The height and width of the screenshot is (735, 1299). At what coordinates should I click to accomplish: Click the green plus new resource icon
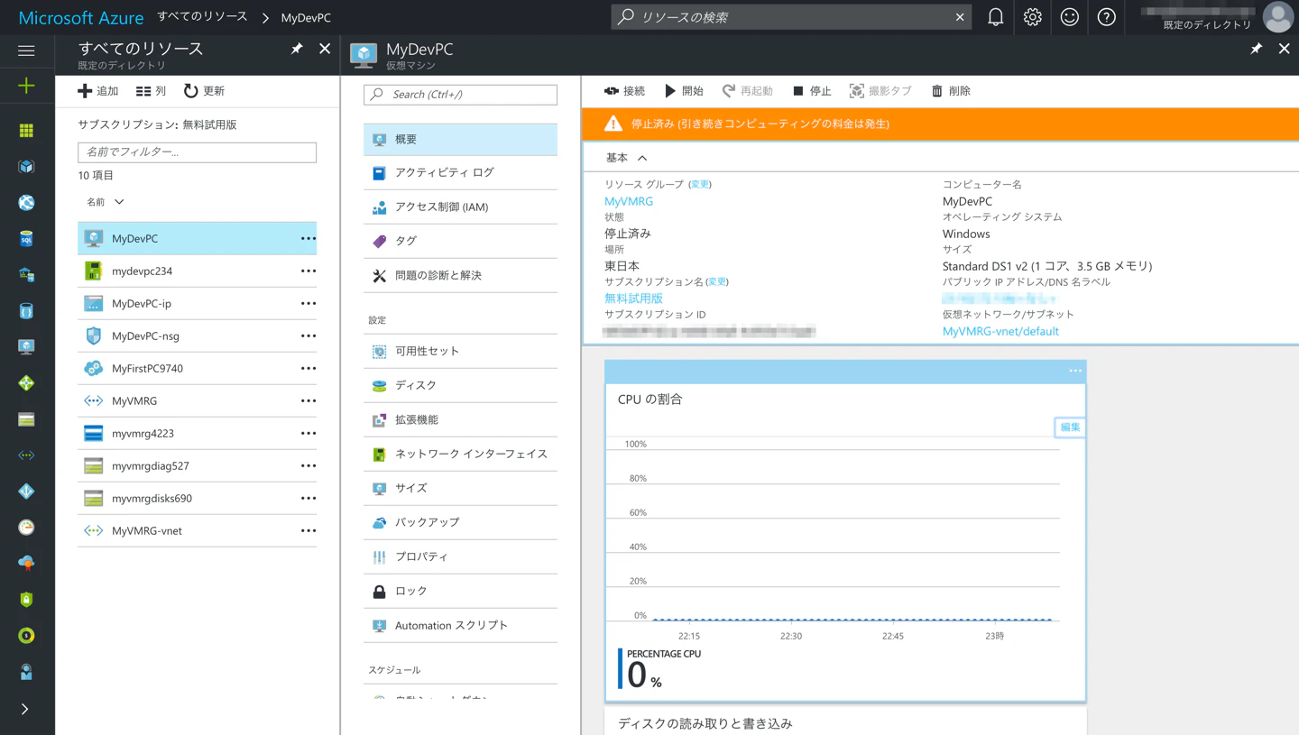[x=26, y=86]
